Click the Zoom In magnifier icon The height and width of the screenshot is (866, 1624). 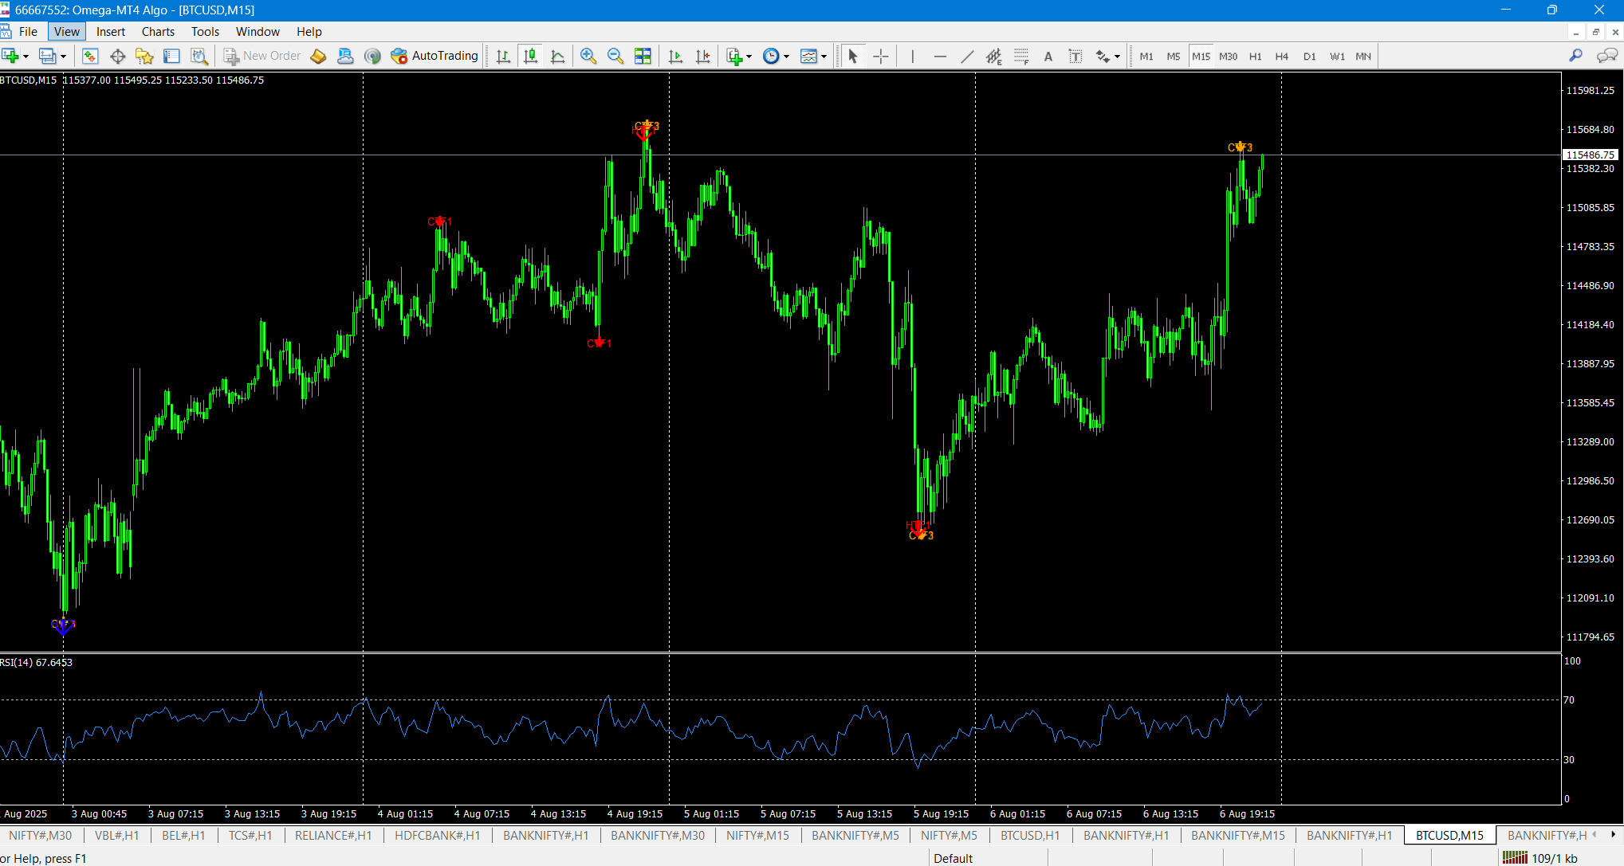pyautogui.click(x=588, y=56)
